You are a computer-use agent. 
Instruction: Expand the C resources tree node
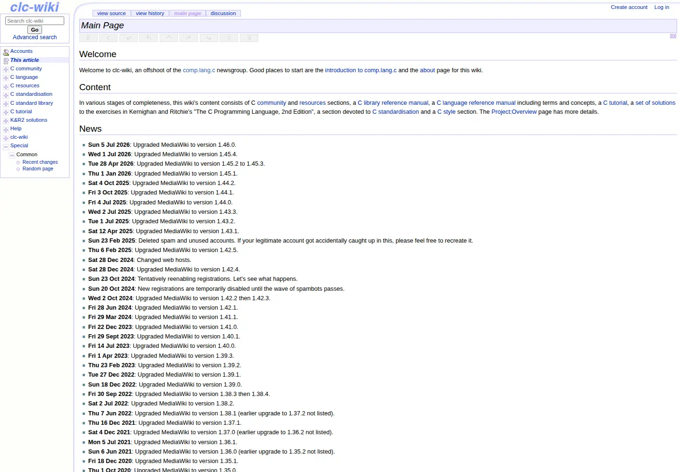(6, 86)
